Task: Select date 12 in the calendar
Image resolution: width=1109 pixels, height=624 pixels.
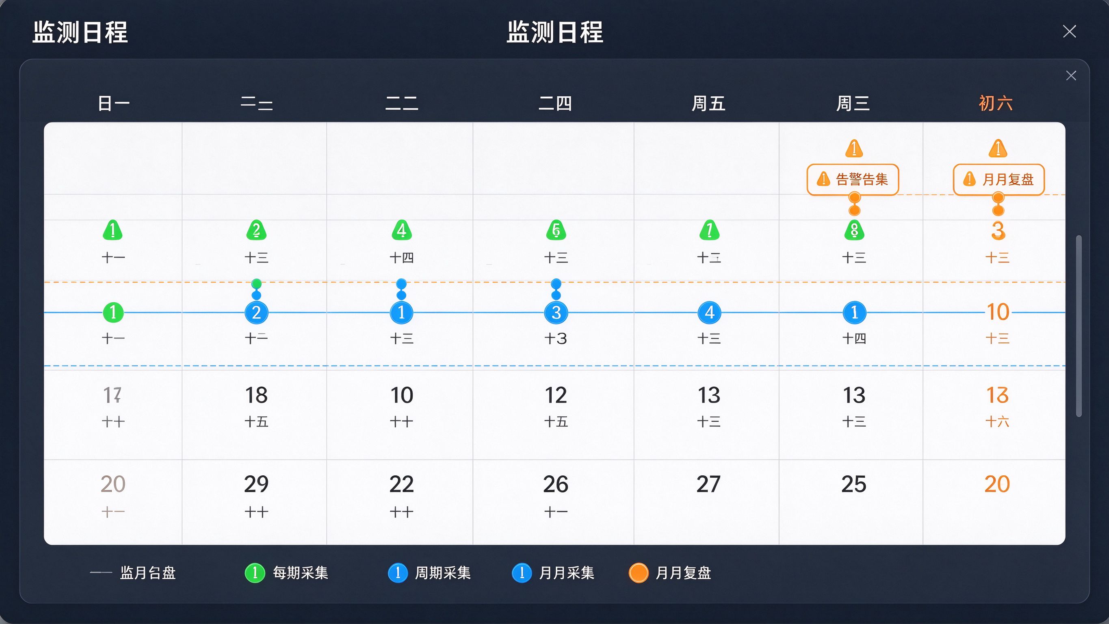Action: [556, 395]
